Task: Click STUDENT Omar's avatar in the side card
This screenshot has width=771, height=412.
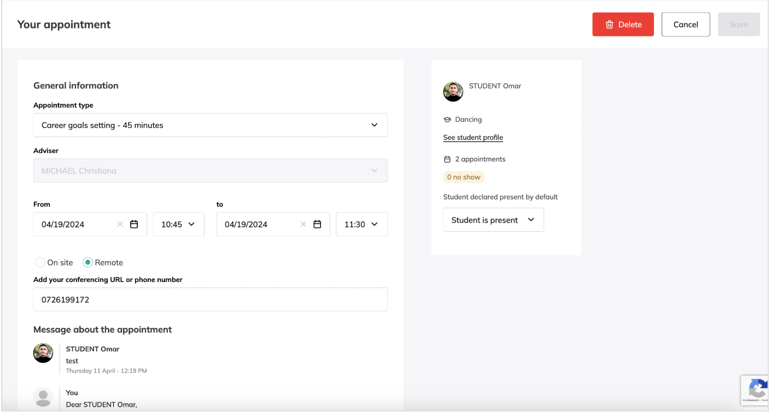Action: click(453, 92)
